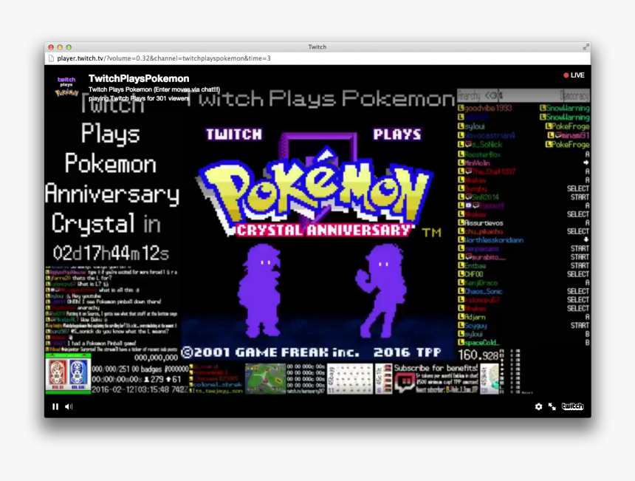
Task: Open the TwitchPlaysPokemon channel title link
Action: (139, 78)
